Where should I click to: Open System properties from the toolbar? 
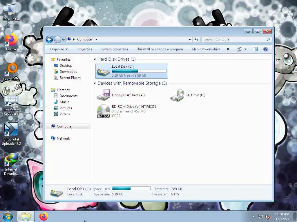click(114, 49)
